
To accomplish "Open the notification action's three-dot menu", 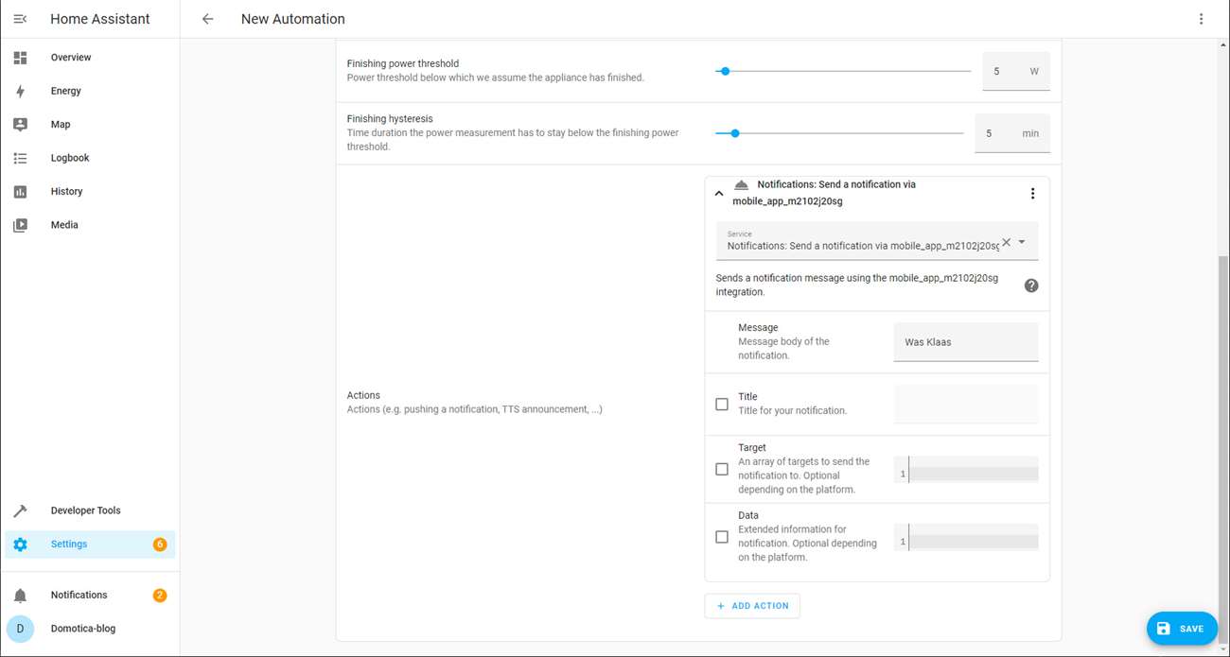I will tap(1032, 194).
